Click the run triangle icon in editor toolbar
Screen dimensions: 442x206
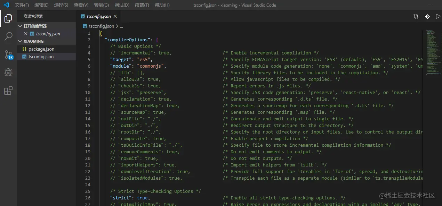pos(437,16)
